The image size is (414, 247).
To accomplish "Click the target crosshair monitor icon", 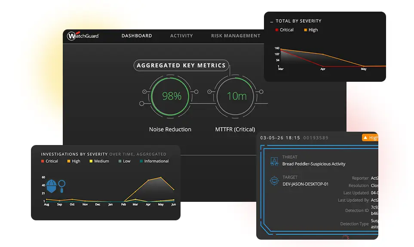I will 274,181.
